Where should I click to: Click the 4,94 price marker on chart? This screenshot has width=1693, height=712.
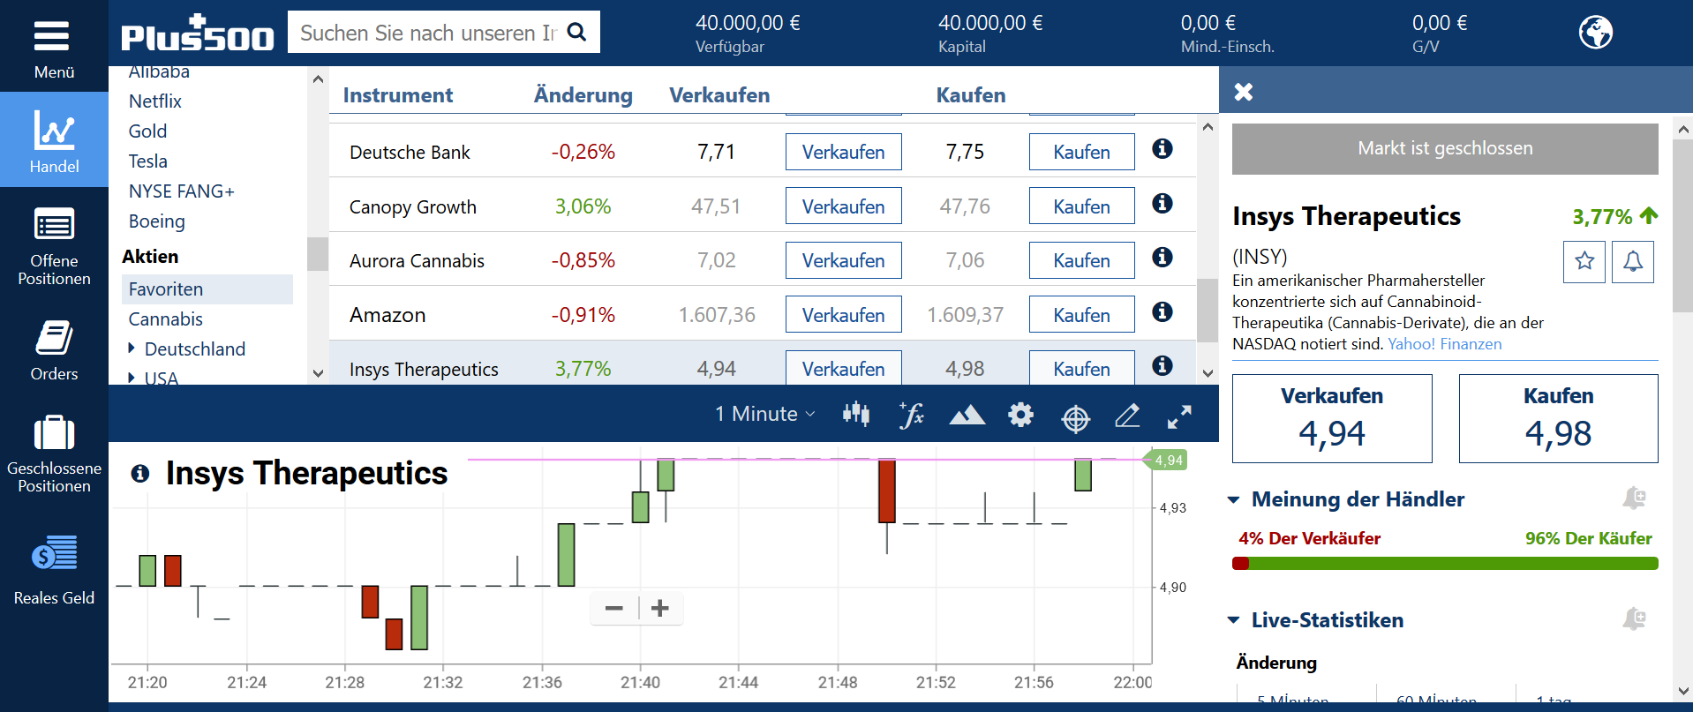pos(1167,460)
